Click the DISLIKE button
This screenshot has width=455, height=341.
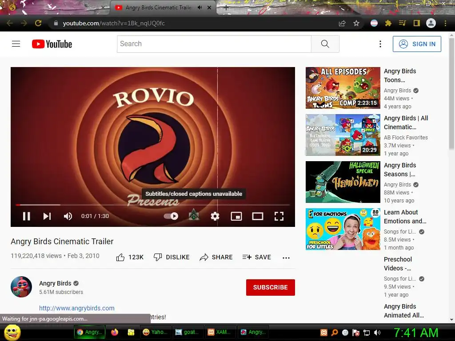172,257
